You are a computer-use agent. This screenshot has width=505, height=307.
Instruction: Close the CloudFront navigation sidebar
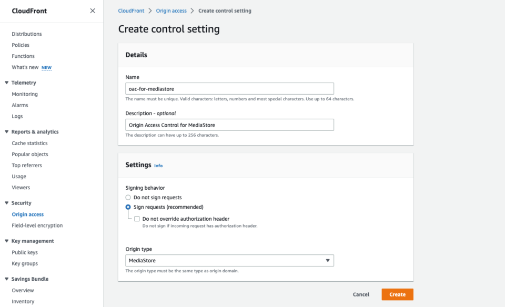click(x=93, y=11)
